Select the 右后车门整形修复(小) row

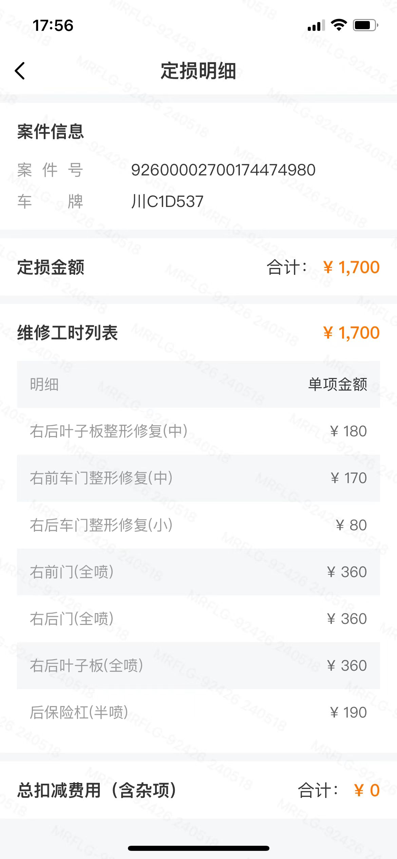[198, 525]
